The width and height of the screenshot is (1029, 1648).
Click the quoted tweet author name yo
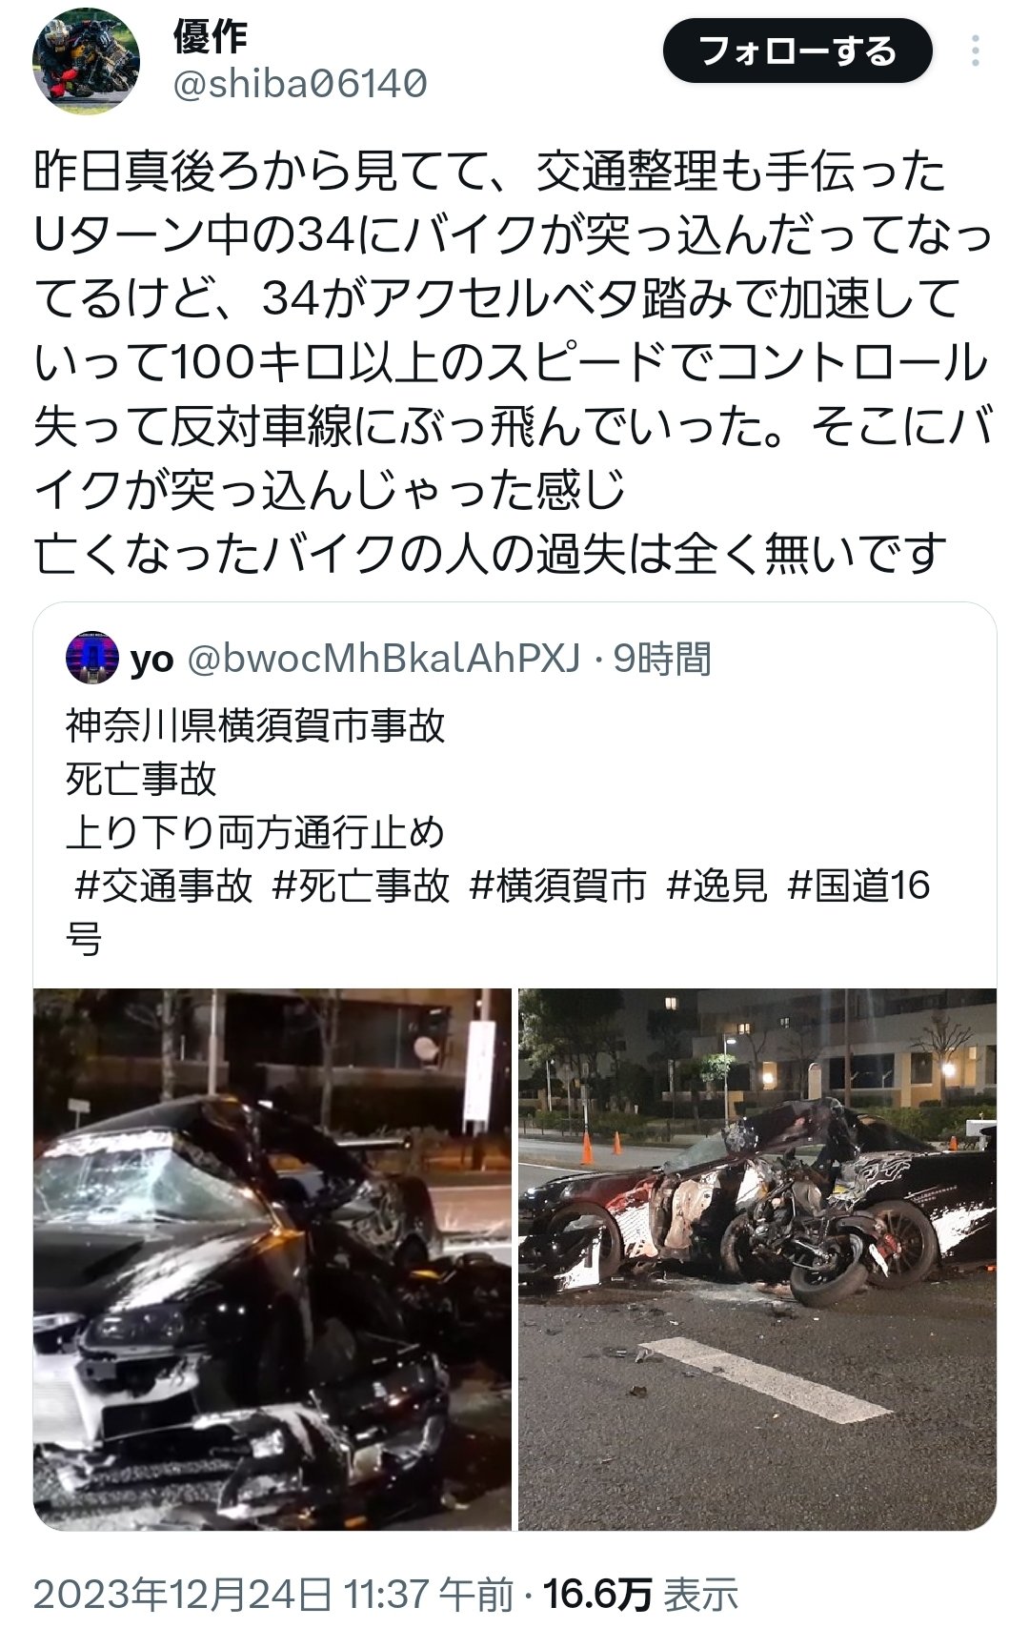(x=151, y=659)
